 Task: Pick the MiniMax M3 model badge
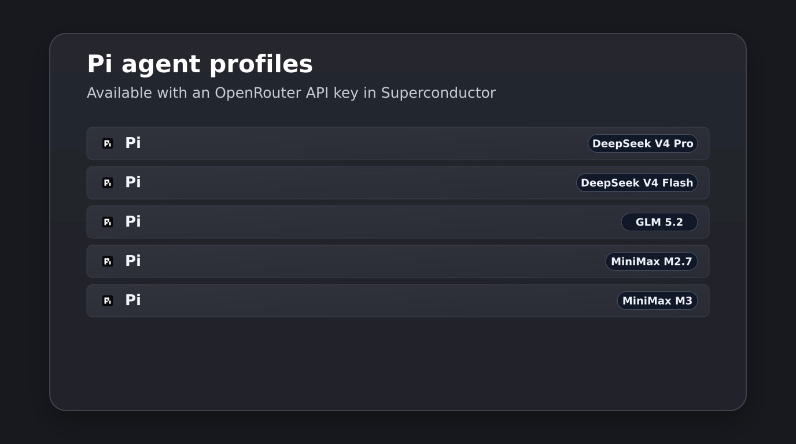click(x=657, y=301)
